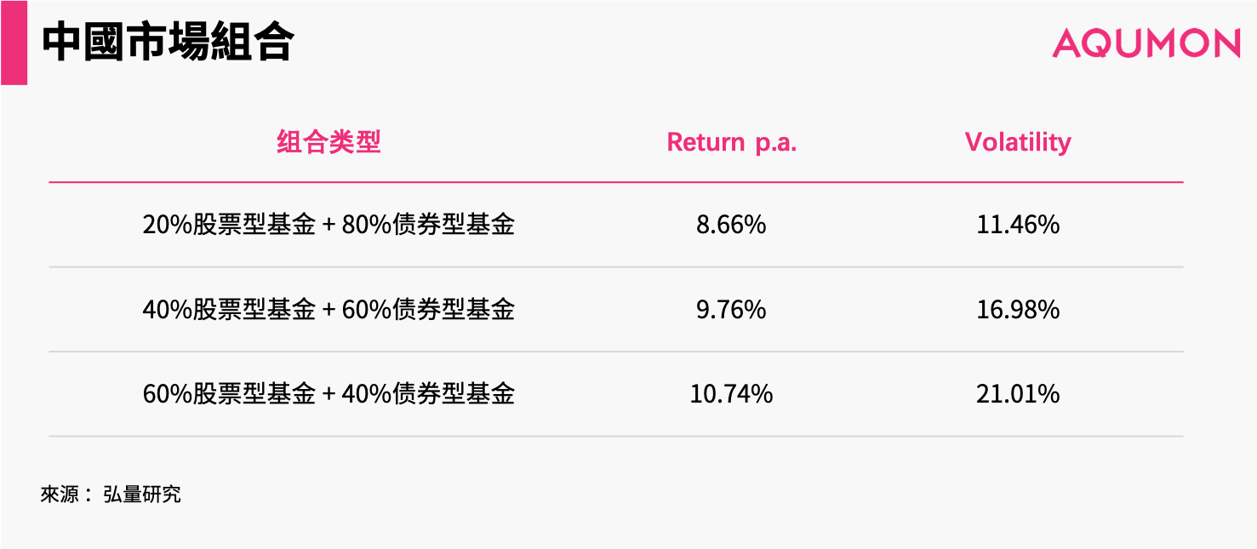Screen dimensions: 1257x549
Task: Click the 8.66% return value
Action: click(x=731, y=225)
